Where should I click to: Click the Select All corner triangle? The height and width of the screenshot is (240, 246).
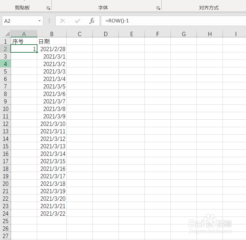click(7, 34)
